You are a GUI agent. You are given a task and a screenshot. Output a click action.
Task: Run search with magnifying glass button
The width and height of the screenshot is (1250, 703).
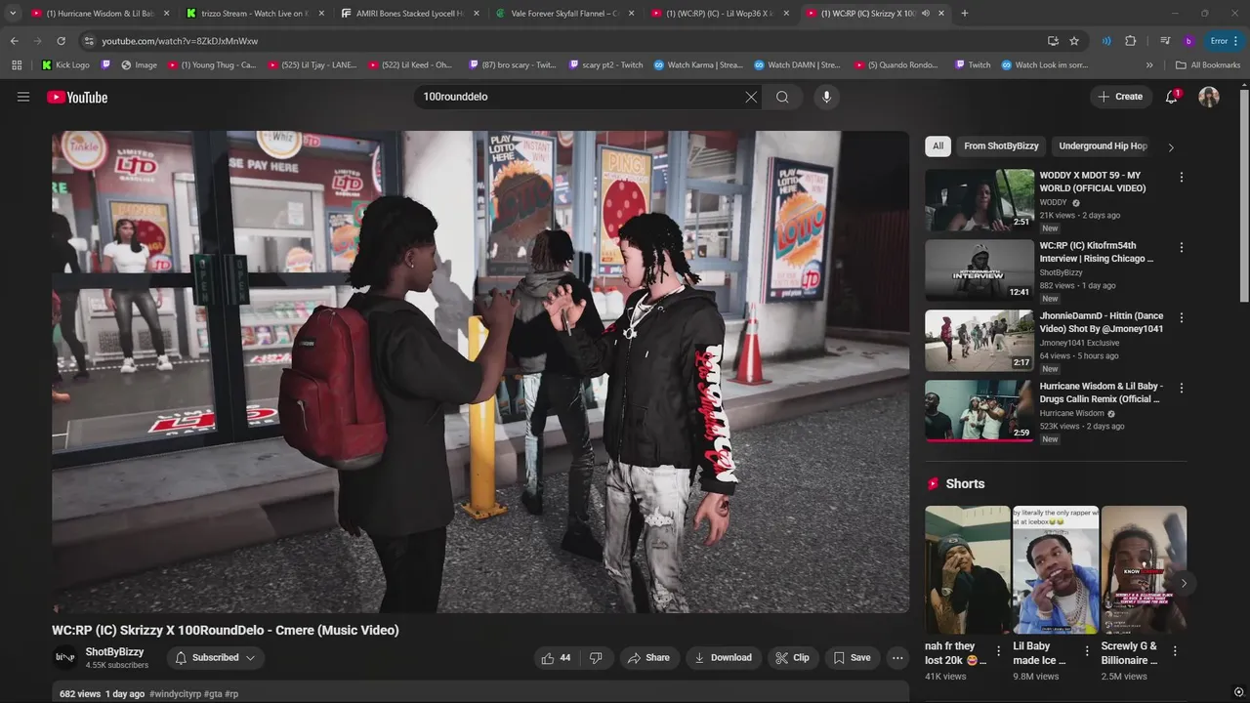click(x=782, y=97)
